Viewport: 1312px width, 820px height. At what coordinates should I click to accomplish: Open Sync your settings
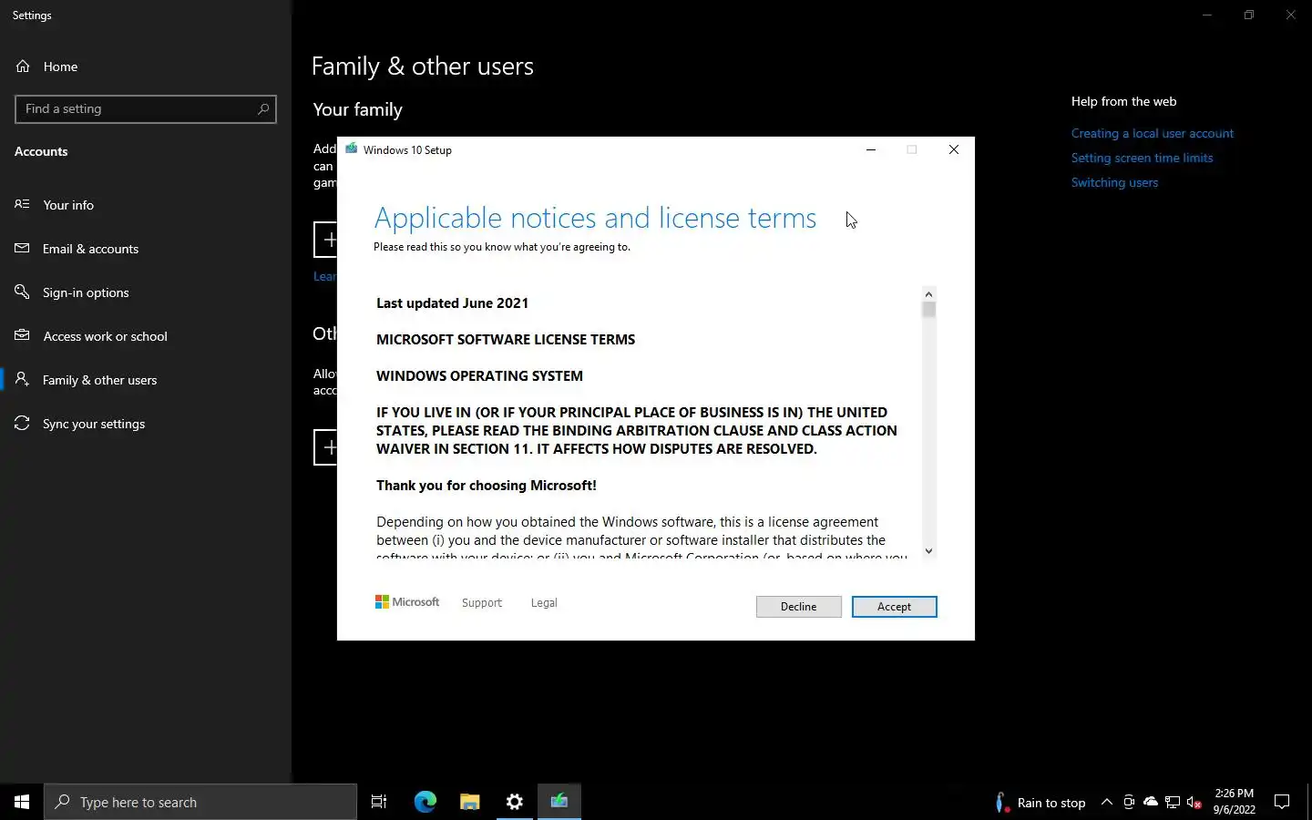tap(146, 424)
